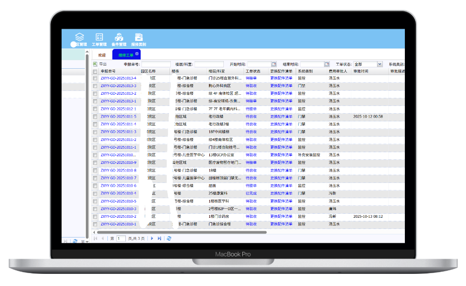The height and width of the screenshot is (286, 466).
Task: Open the 园区管理 layers icon
Action: click(80, 37)
